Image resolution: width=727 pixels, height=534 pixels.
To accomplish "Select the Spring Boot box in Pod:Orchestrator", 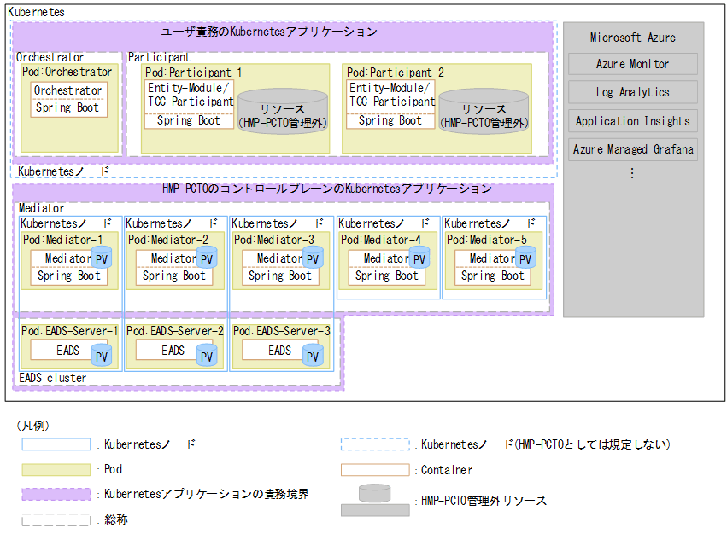I will click(68, 107).
